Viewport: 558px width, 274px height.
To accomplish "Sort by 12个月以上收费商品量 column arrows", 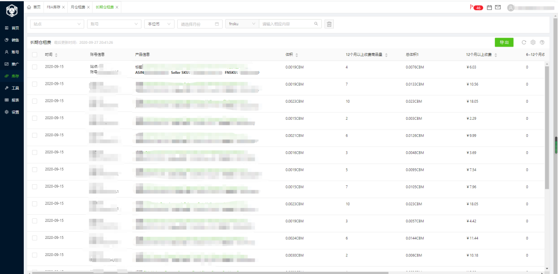I will click(x=386, y=55).
